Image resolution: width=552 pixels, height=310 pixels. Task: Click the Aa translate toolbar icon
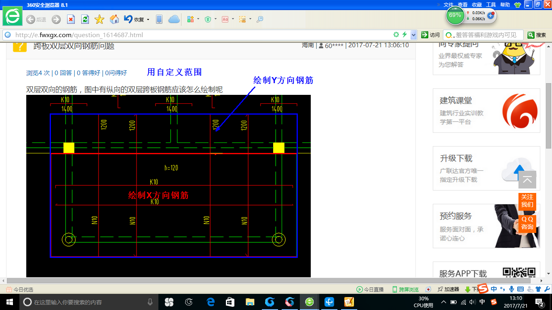tap(225, 19)
